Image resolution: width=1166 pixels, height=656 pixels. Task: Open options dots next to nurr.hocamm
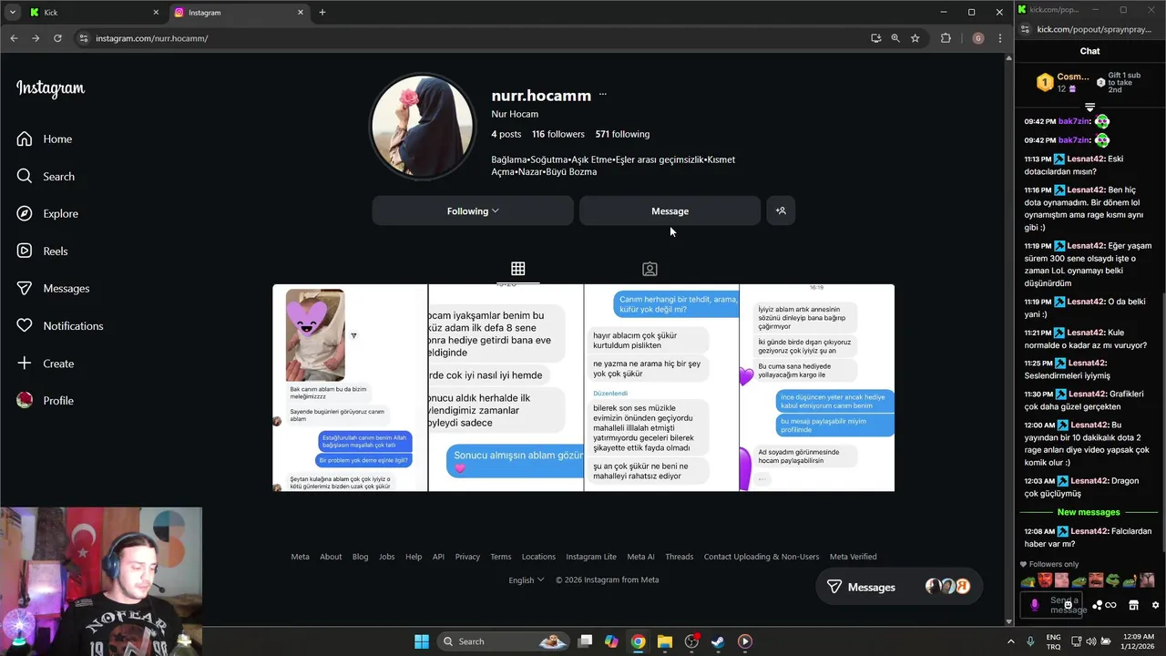coord(602,95)
